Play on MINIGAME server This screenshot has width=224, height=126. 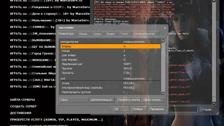[33, 60]
